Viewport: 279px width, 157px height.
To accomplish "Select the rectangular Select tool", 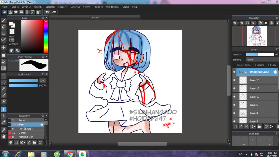I will [x=3, y=76].
